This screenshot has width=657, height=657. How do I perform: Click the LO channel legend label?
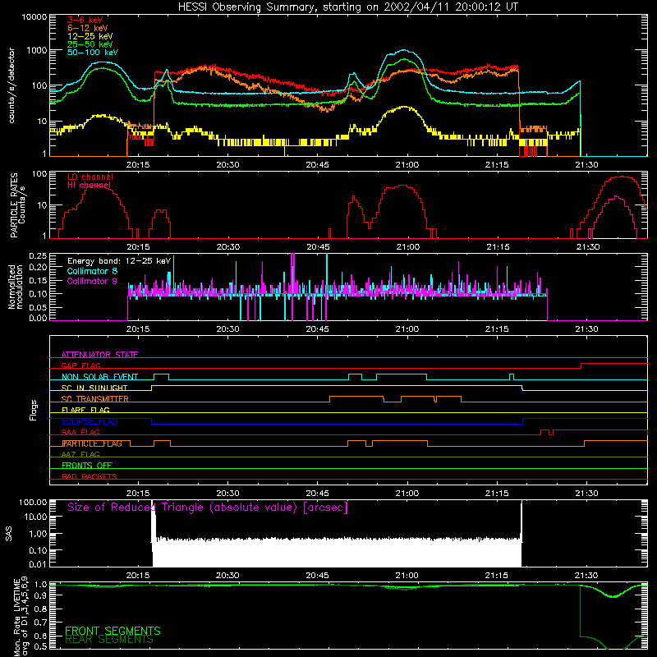90,177
